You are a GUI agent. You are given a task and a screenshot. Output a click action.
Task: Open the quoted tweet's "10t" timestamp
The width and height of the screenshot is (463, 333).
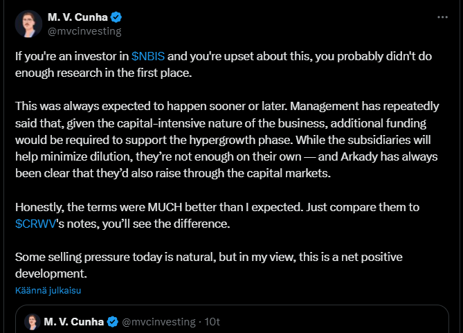212,322
